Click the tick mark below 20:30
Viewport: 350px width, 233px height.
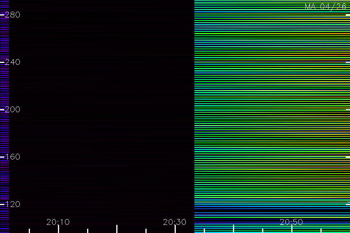click(175, 229)
